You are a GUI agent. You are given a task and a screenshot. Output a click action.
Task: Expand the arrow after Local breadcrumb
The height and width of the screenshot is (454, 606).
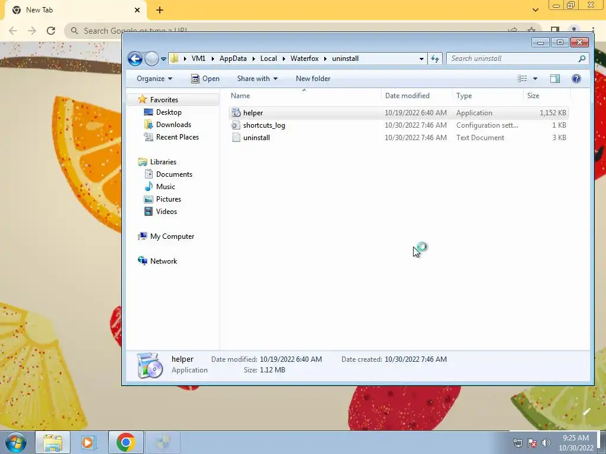click(x=283, y=59)
